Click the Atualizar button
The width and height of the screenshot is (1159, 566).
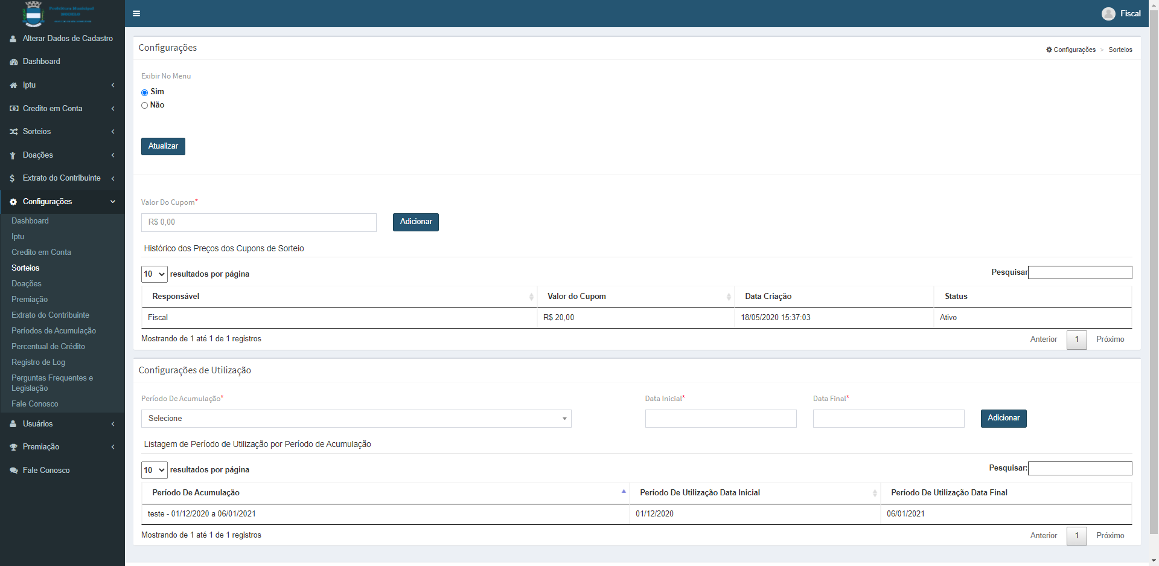(163, 146)
